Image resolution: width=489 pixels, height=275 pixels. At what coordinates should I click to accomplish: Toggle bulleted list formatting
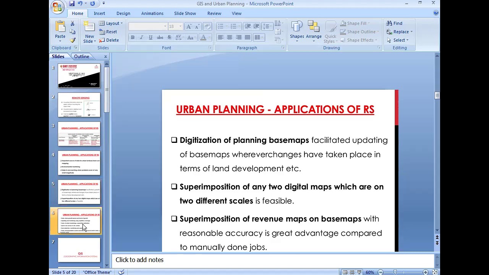pyautogui.click(x=222, y=26)
